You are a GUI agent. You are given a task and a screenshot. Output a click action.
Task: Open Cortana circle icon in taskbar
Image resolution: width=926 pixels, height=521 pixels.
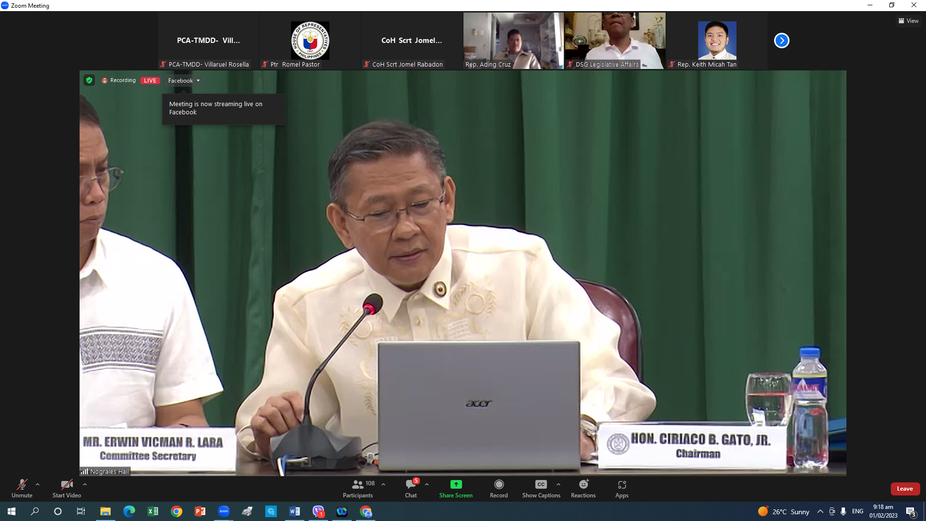[x=58, y=511]
